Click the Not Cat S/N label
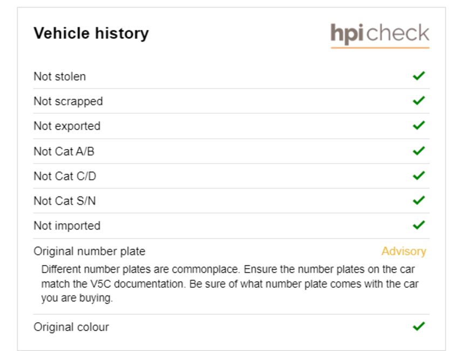Image resolution: width=456 pixels, height=351 pixels. click(65, 201)
